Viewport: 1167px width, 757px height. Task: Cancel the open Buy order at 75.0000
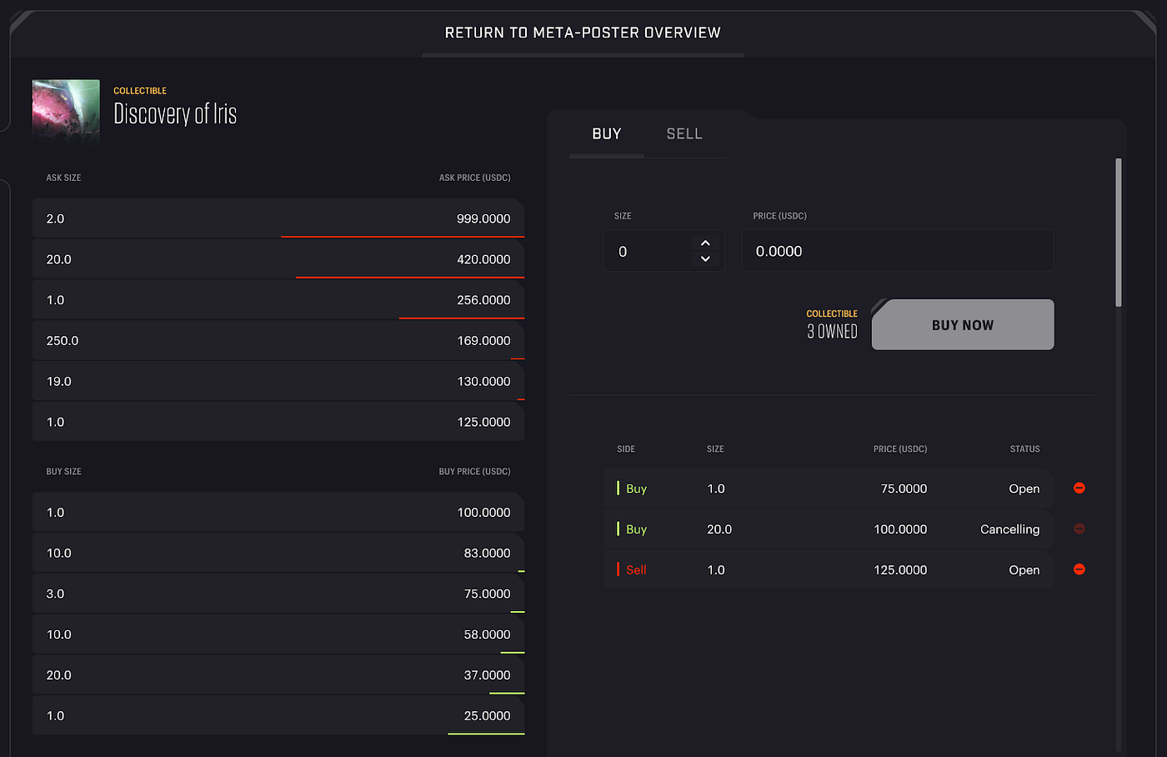(1079, 488)
